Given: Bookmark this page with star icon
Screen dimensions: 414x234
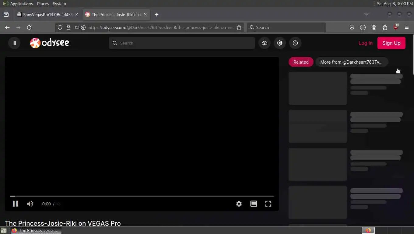Looking at the screenshot, I should click(239, 27).
